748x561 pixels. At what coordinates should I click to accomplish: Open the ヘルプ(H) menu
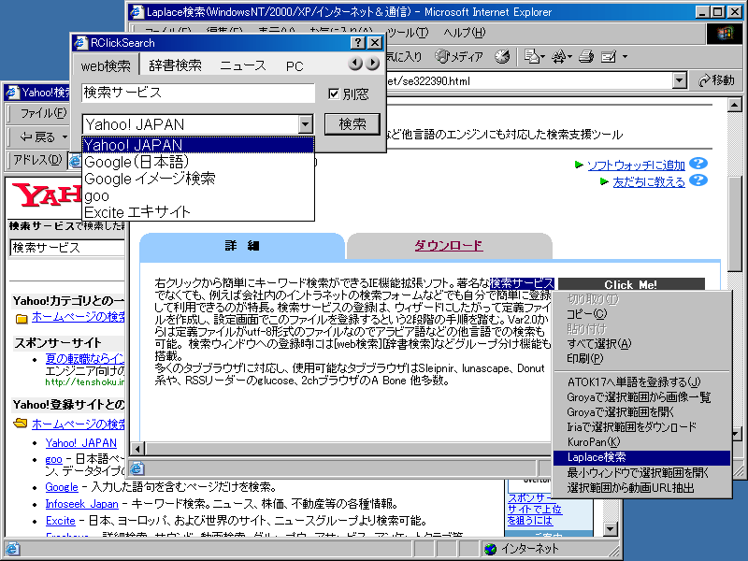pyautogui.click(x=464, y=33)
